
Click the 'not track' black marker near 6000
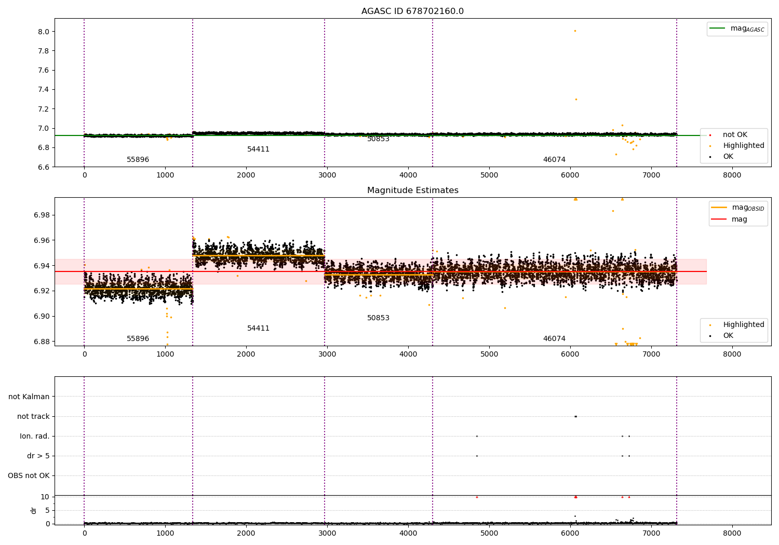[575, 416]
